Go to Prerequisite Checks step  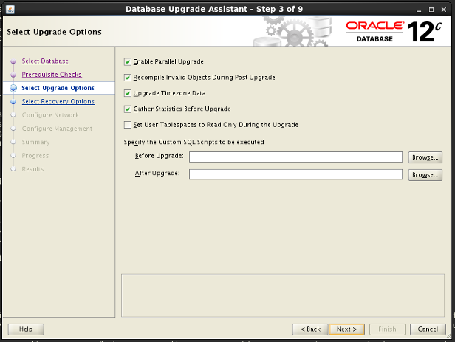tap(52, 75)
